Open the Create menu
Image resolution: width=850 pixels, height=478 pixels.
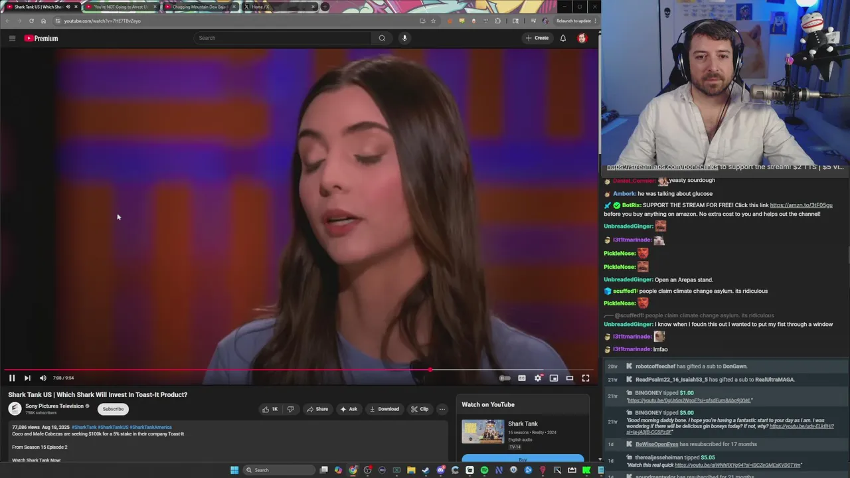tap(537, 38)
